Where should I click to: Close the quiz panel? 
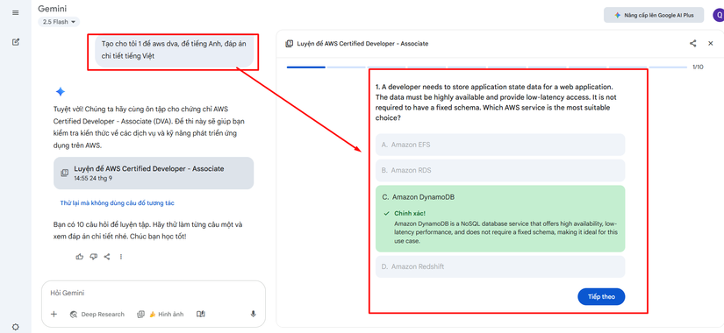710,43
